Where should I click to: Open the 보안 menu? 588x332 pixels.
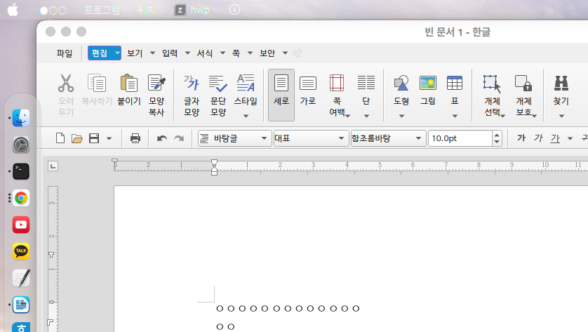267,53
